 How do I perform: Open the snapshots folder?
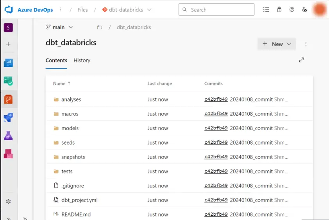pyautogui.click(x=73, y=157)
